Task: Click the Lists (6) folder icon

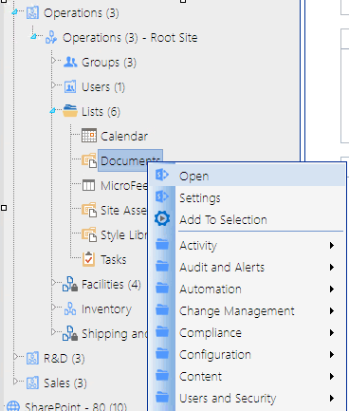Action: [x=70, y=111]
